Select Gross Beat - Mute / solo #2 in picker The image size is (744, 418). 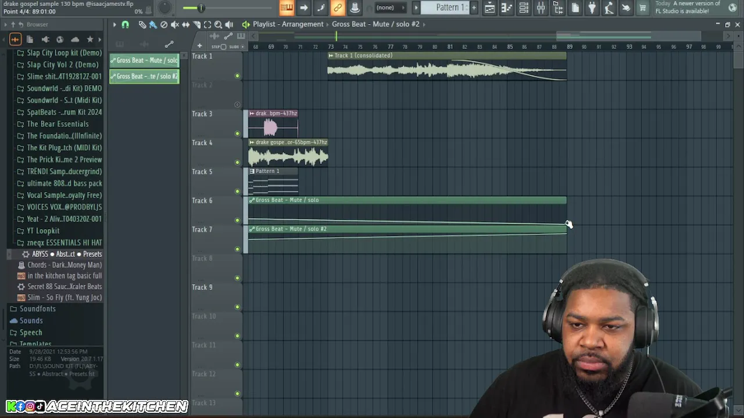[x=145, y=76]
